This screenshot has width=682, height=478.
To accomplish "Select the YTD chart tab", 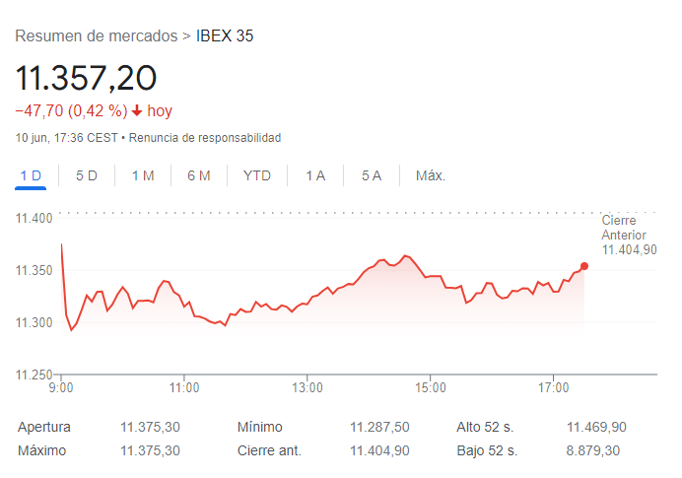I will pyautogui.click(x=257, y=175).
